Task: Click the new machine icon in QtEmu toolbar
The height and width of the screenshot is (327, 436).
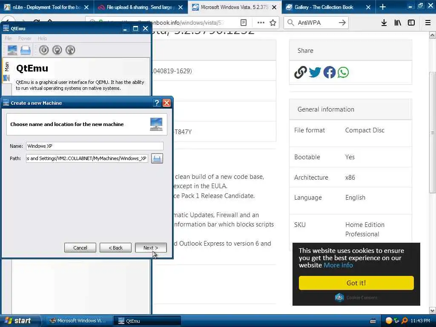Action: (12, 50)
